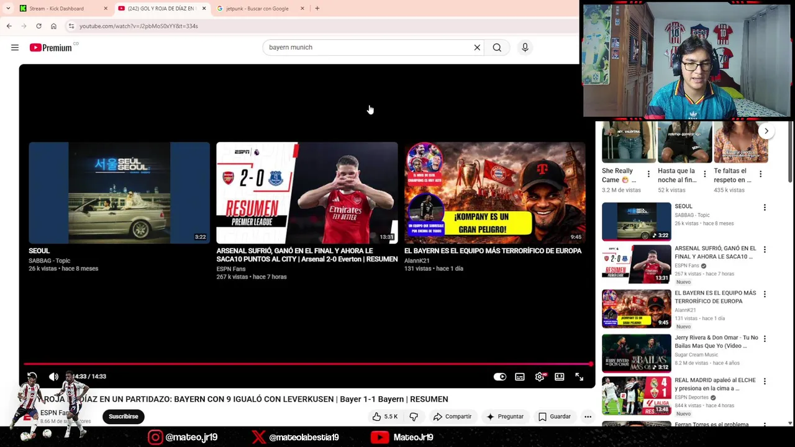This screenshot has width=795, height=447.
Task: Open player settings gear
Action: click(x=540, y=377)
